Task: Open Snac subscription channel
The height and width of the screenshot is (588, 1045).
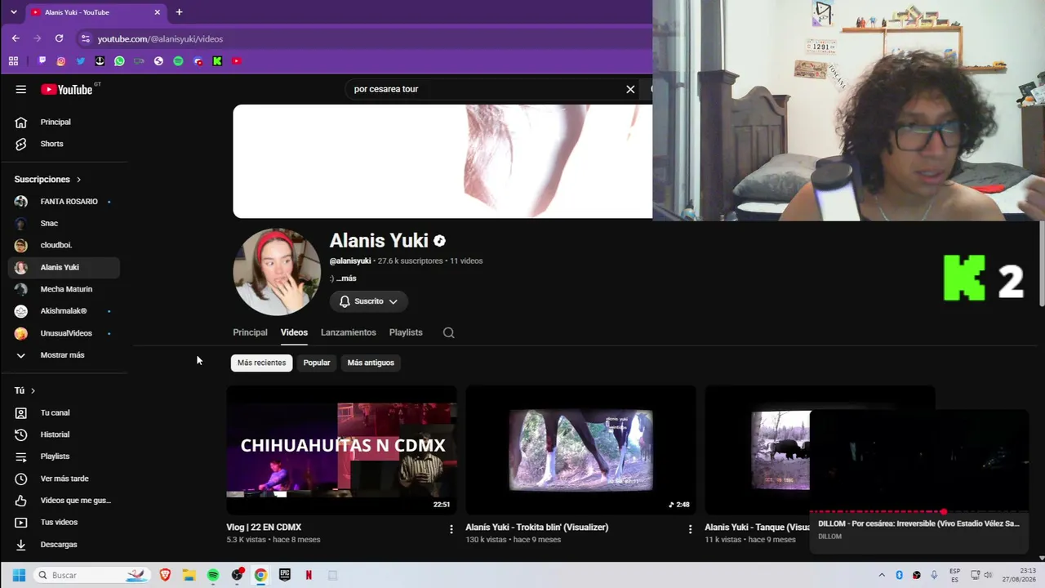Action: pyautogui.click(x=64, y=223)
